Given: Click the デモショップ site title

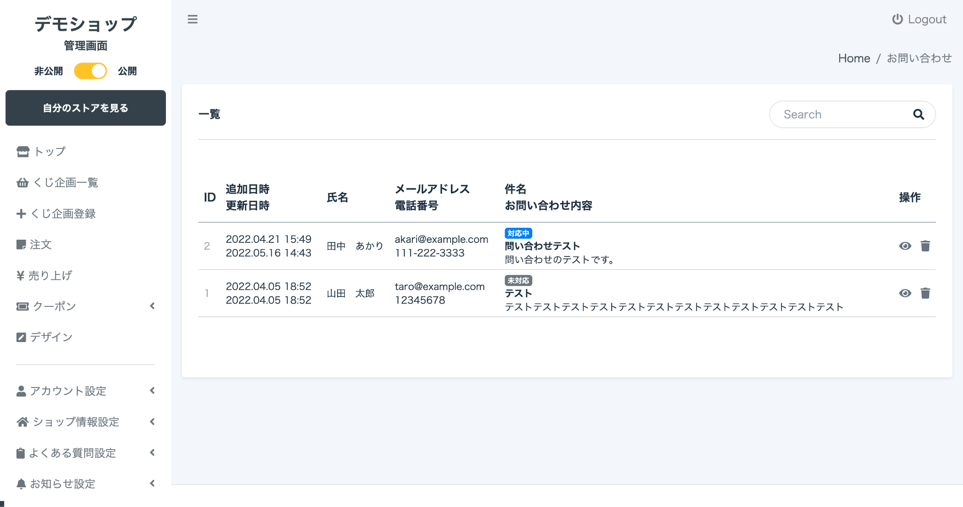Looking at the screenshot, I should click(x=86, y=23).
